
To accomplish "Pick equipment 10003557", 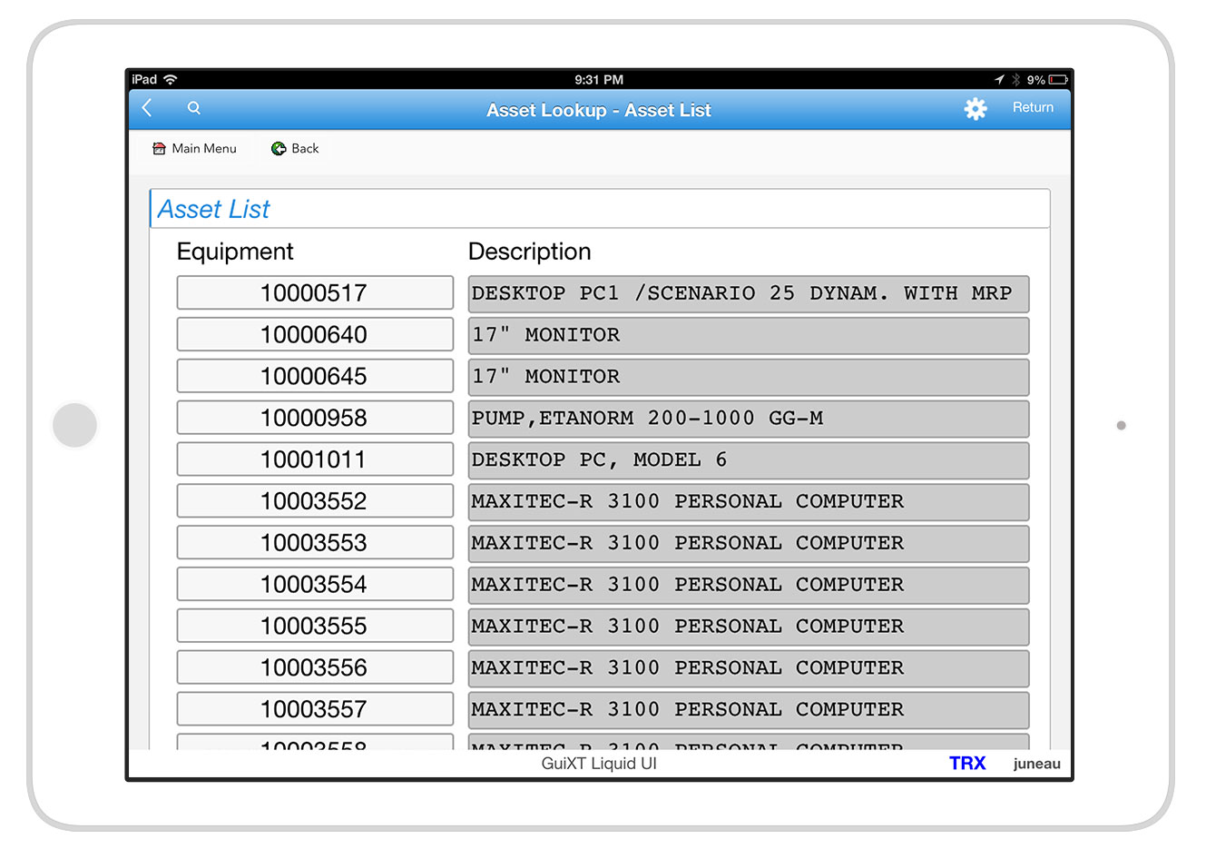I will pos(314,710).
